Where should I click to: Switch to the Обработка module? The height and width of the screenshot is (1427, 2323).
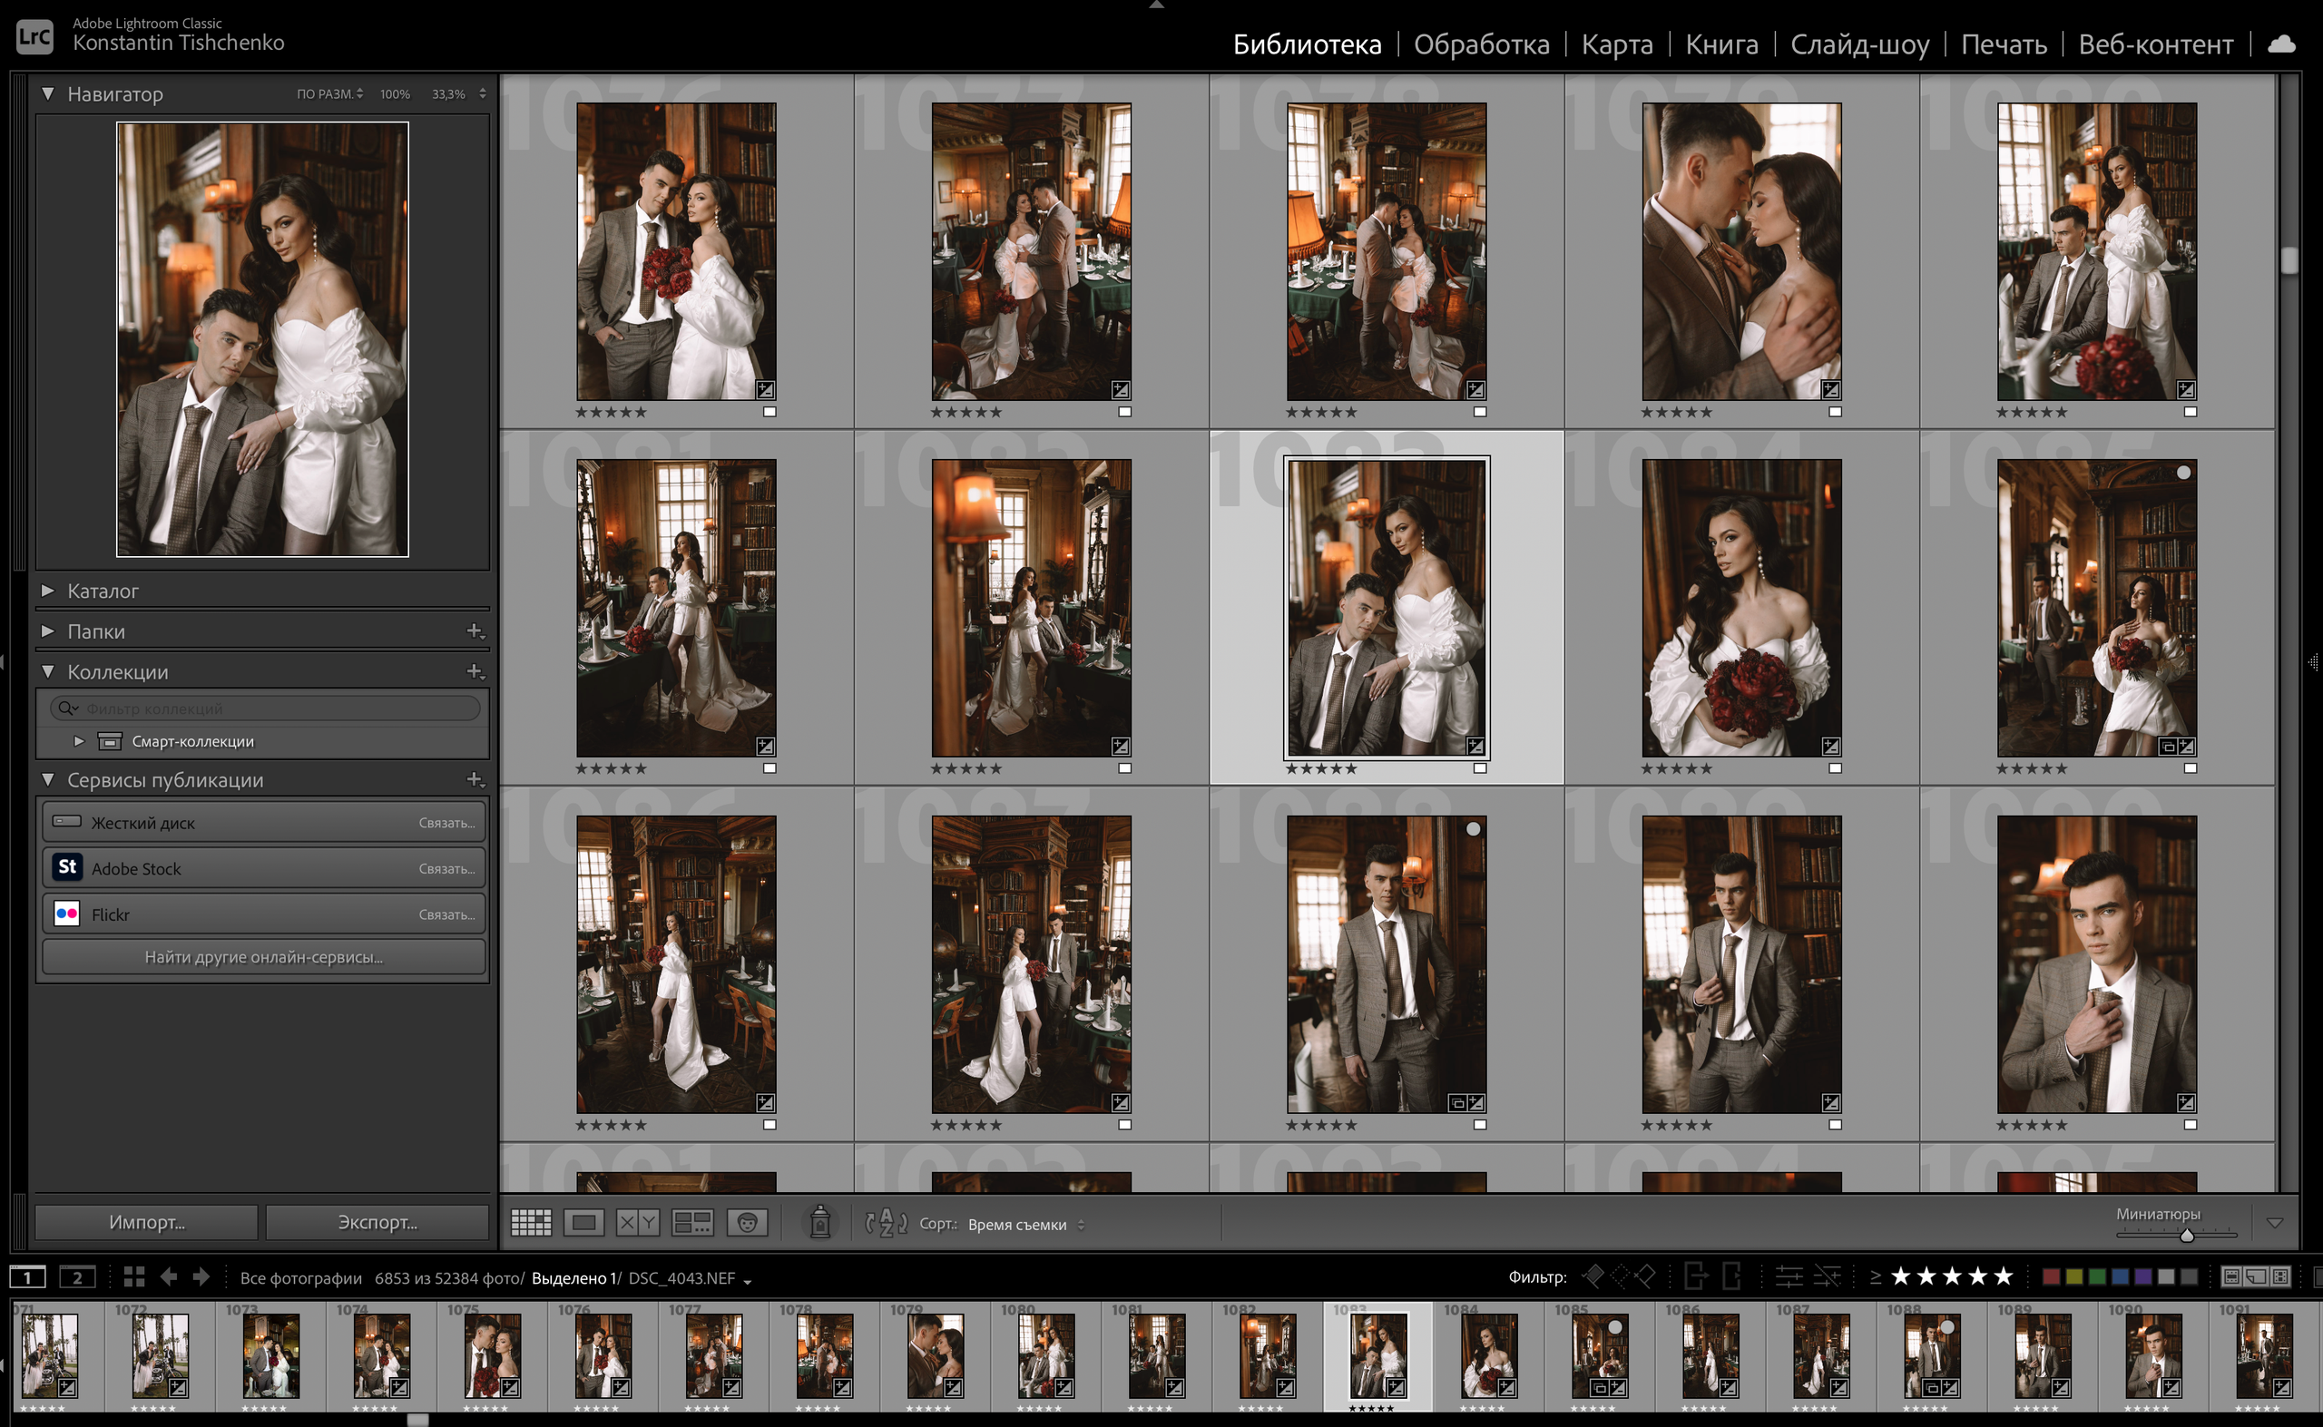click(1480, 44)
